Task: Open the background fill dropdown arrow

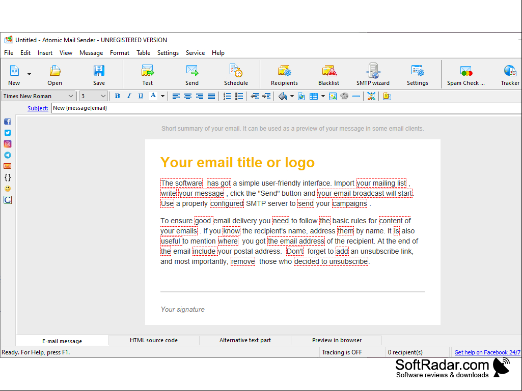Action: point(292,97)
